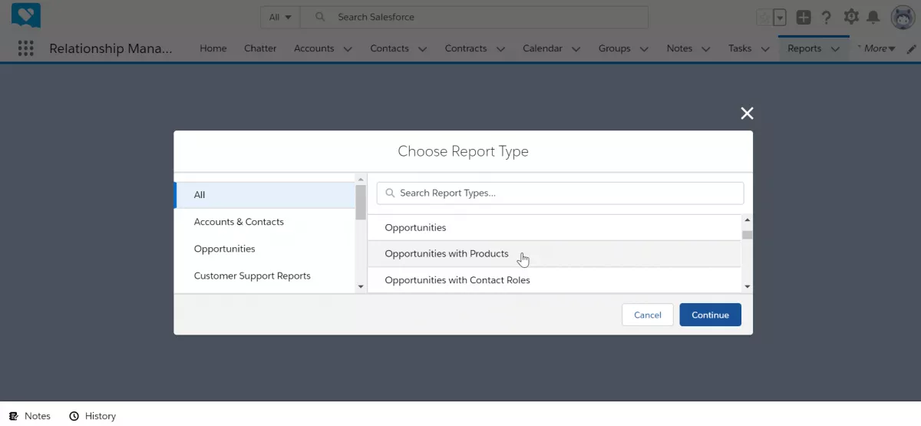Open the App Launcher grid icon
The height and width of the screenshot is (426, 921).
tap(26, 48)
